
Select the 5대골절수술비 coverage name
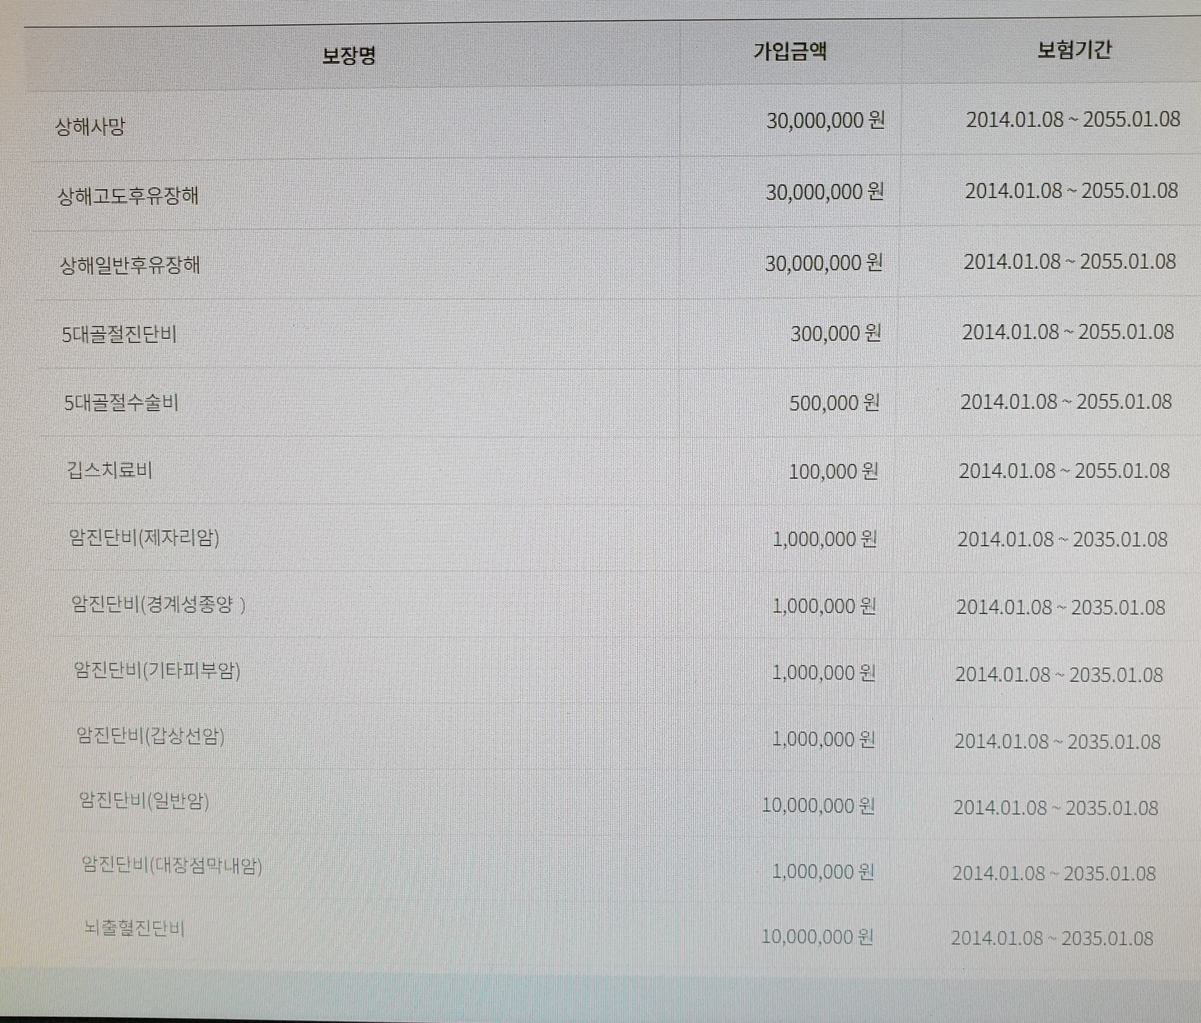(x=121, y=402)
